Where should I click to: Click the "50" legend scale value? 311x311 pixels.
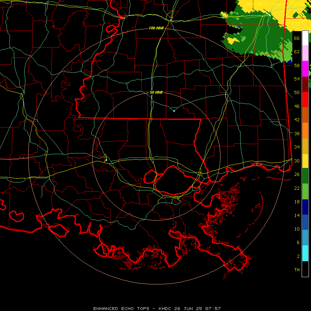point(297,93)
